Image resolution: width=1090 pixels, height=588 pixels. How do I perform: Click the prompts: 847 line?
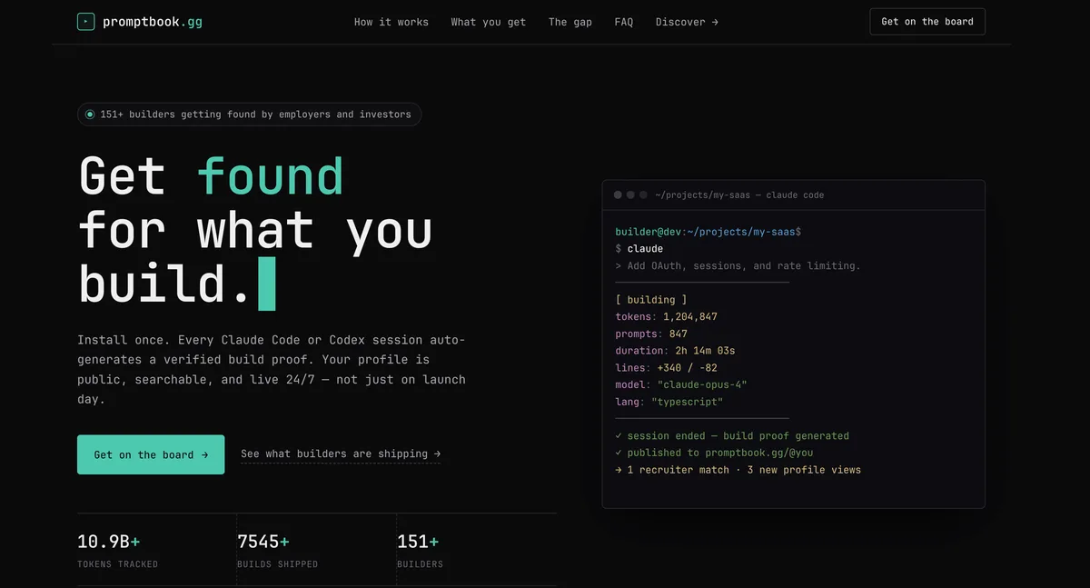(x=651, y=334)
